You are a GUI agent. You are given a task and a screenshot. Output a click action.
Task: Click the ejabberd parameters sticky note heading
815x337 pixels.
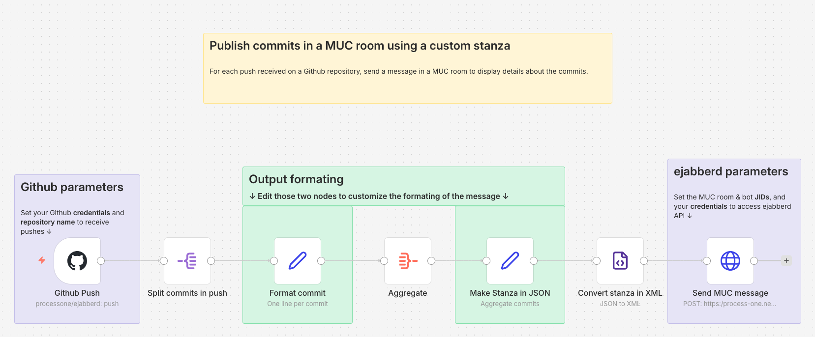[x=730, y=171]
